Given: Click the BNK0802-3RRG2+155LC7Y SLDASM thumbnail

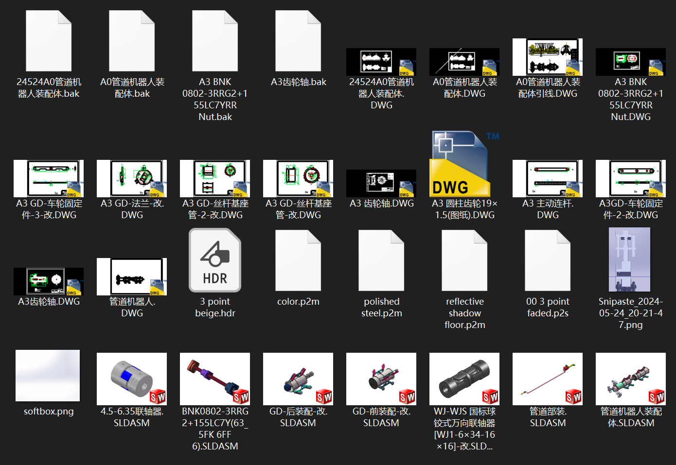Looking at the screenshot, I should pos(215,379).
